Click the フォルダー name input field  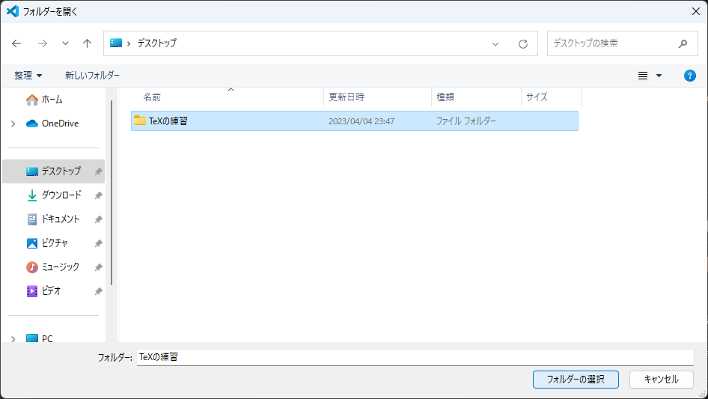click(x=415, y=357)
